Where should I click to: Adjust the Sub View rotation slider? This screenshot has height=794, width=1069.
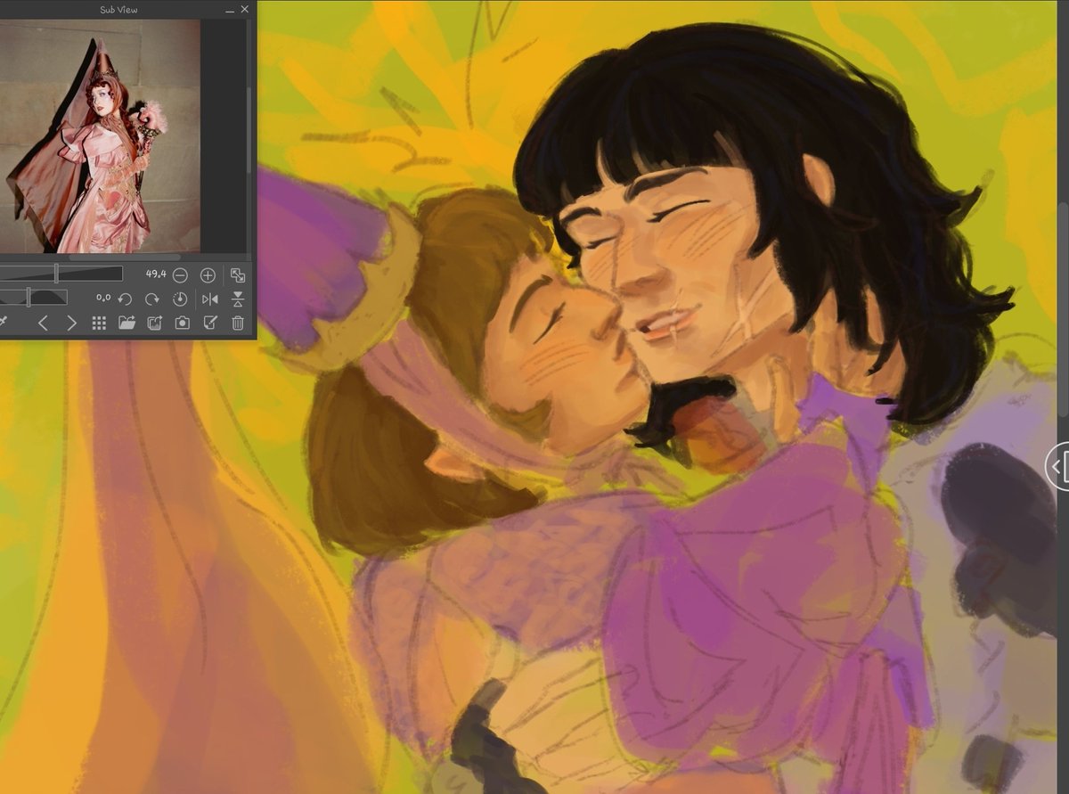(33, 297)
